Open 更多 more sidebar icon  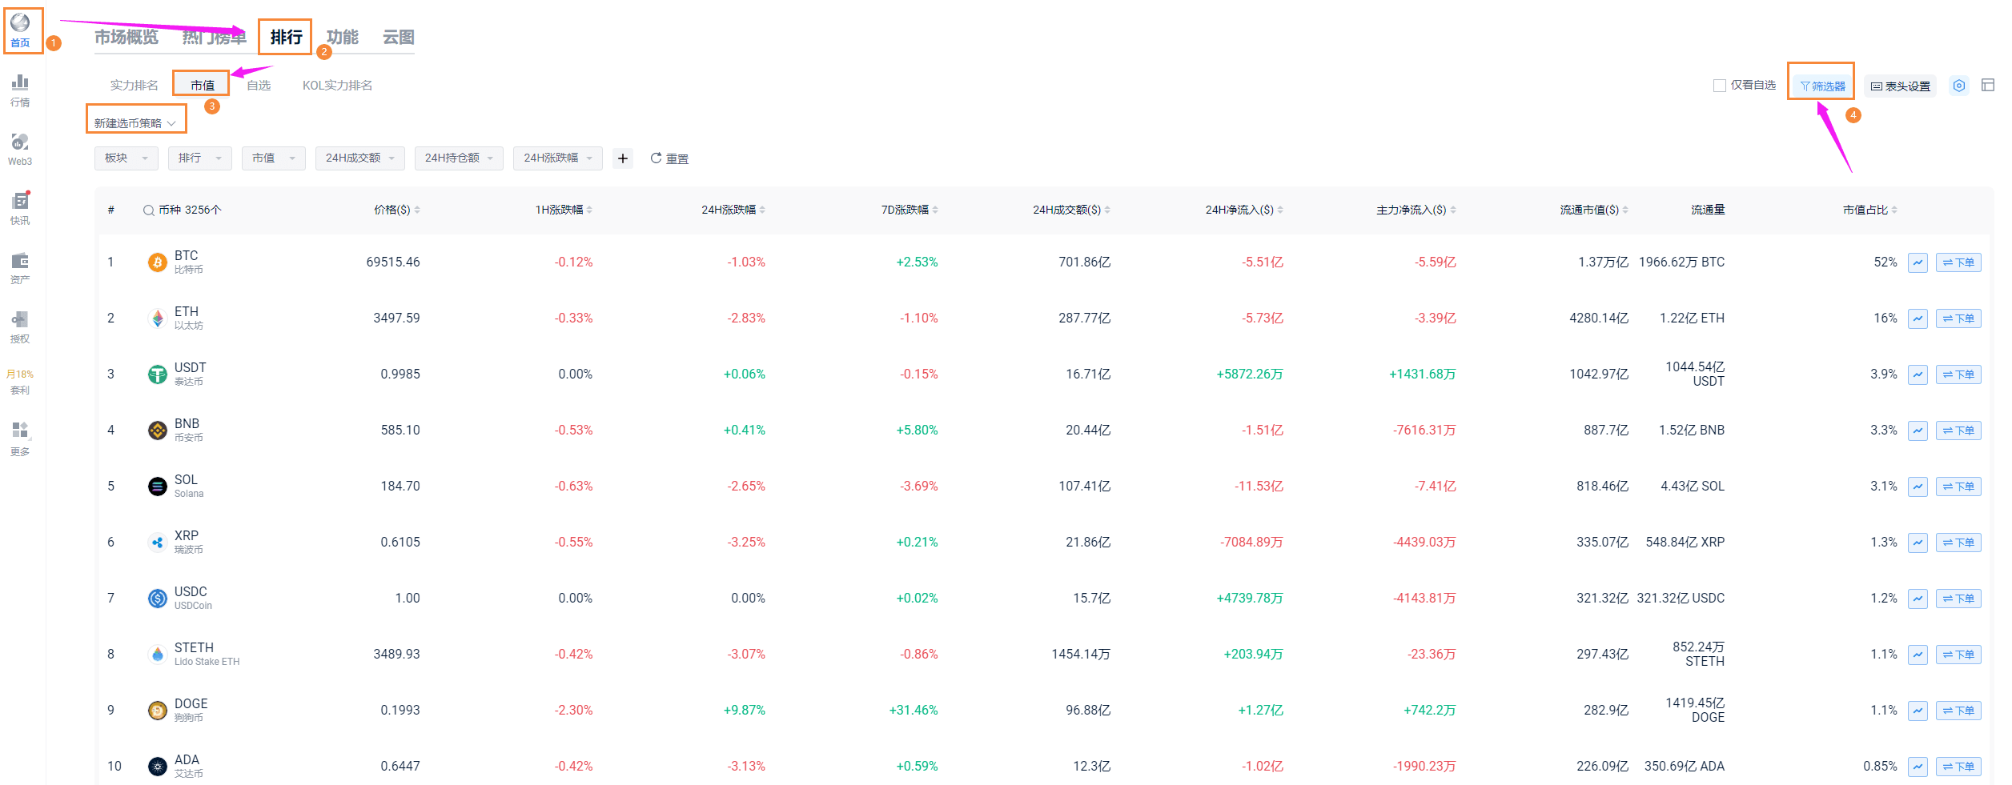20,439
